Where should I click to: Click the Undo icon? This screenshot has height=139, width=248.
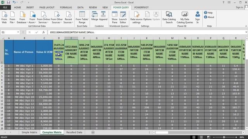click(14, 2)
